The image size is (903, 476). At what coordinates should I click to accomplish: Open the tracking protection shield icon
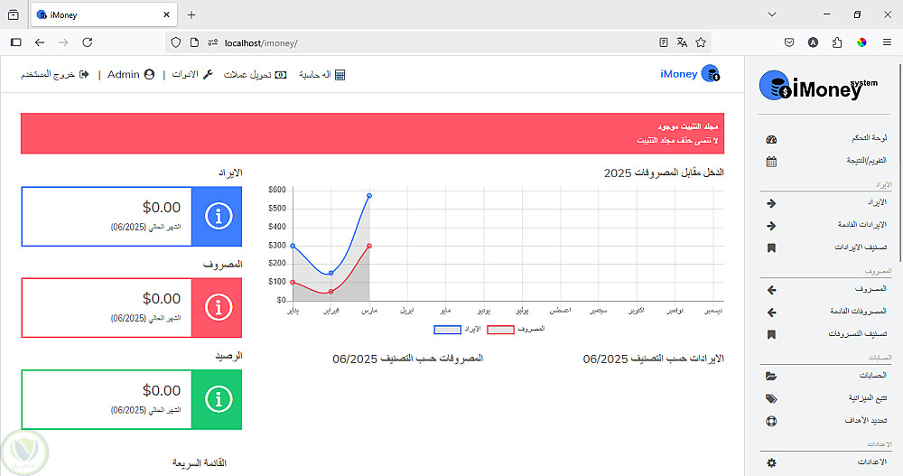pyautogui.click(x=176, y=42)
